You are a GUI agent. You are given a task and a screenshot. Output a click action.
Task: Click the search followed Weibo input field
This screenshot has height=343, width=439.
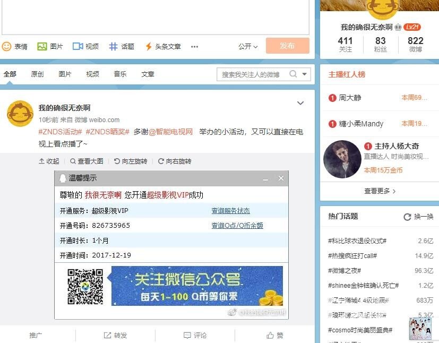click(x=253, y=74)
